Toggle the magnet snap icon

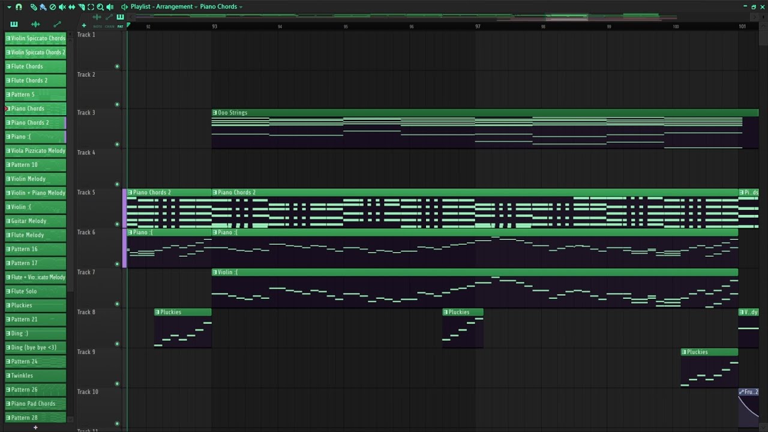coord(19,7)
